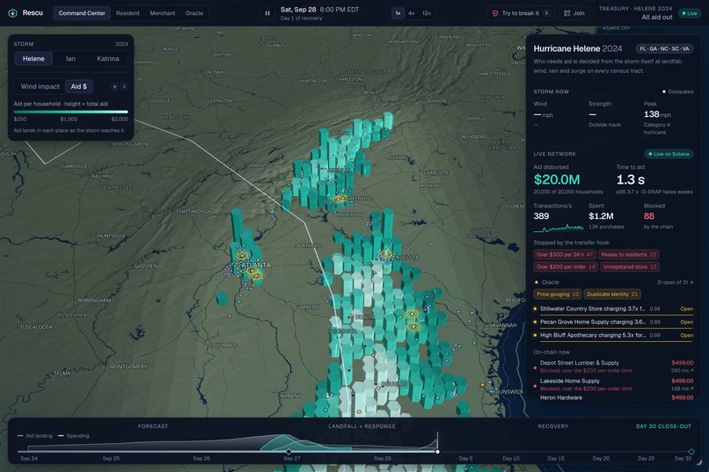Click the 88 blocked count
This screenshot has height=472, width=709.
click(x=649, y=216)
